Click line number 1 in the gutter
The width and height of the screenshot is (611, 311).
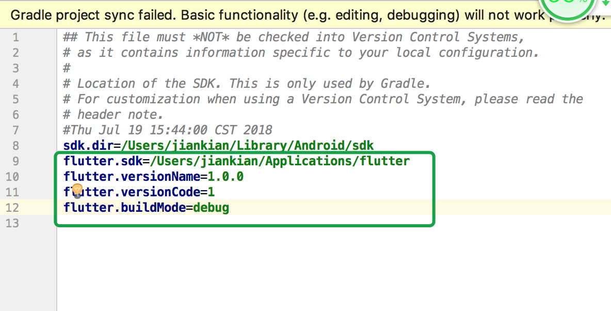click(15, 37)
